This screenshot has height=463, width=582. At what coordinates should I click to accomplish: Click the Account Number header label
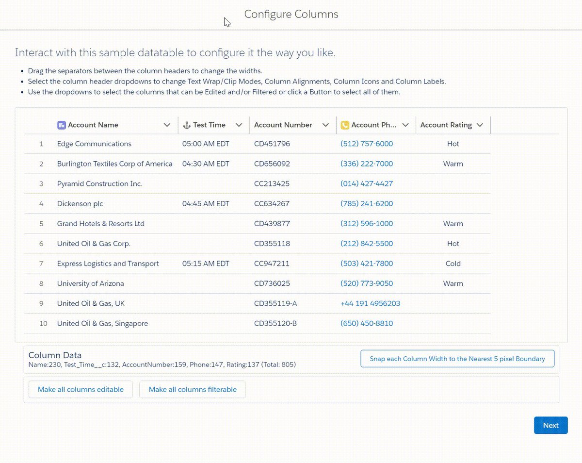coord(283,125)
